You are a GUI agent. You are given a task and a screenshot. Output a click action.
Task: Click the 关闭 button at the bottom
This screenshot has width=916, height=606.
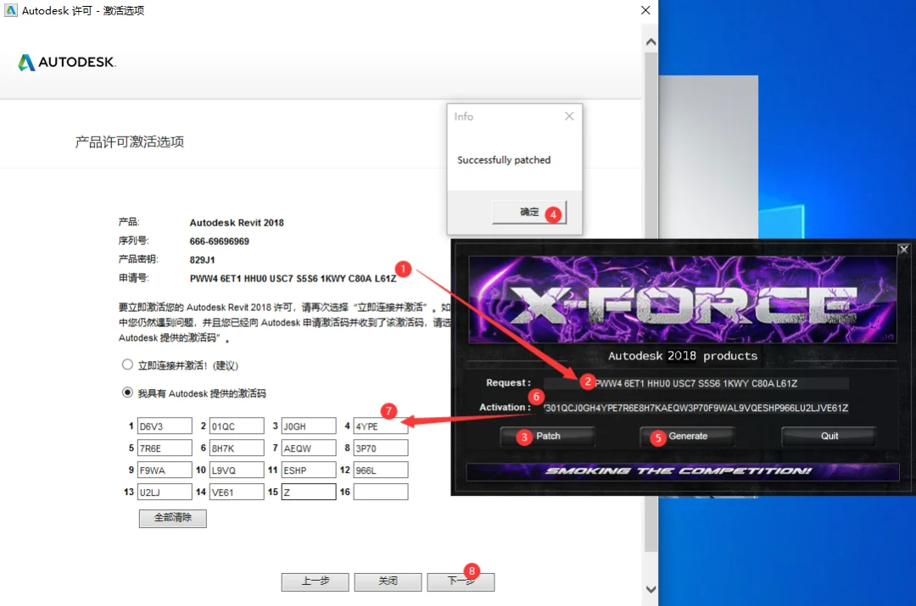pos(388,581)
